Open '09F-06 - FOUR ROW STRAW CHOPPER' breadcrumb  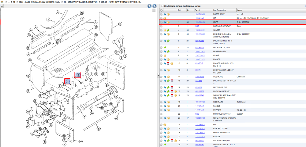[121, 2]
